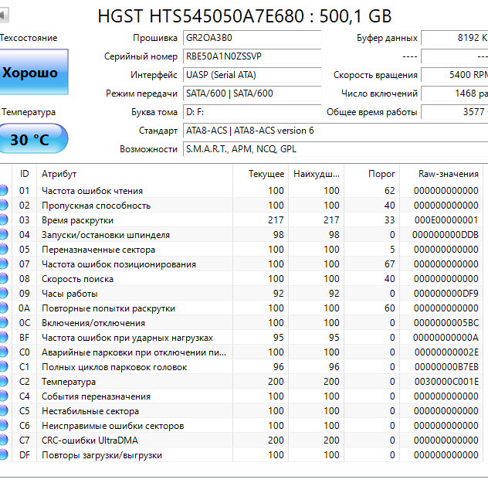Click status icon for attribute C4
The height and width of the screenshot is (483, 488).
[x=4, y=396]
